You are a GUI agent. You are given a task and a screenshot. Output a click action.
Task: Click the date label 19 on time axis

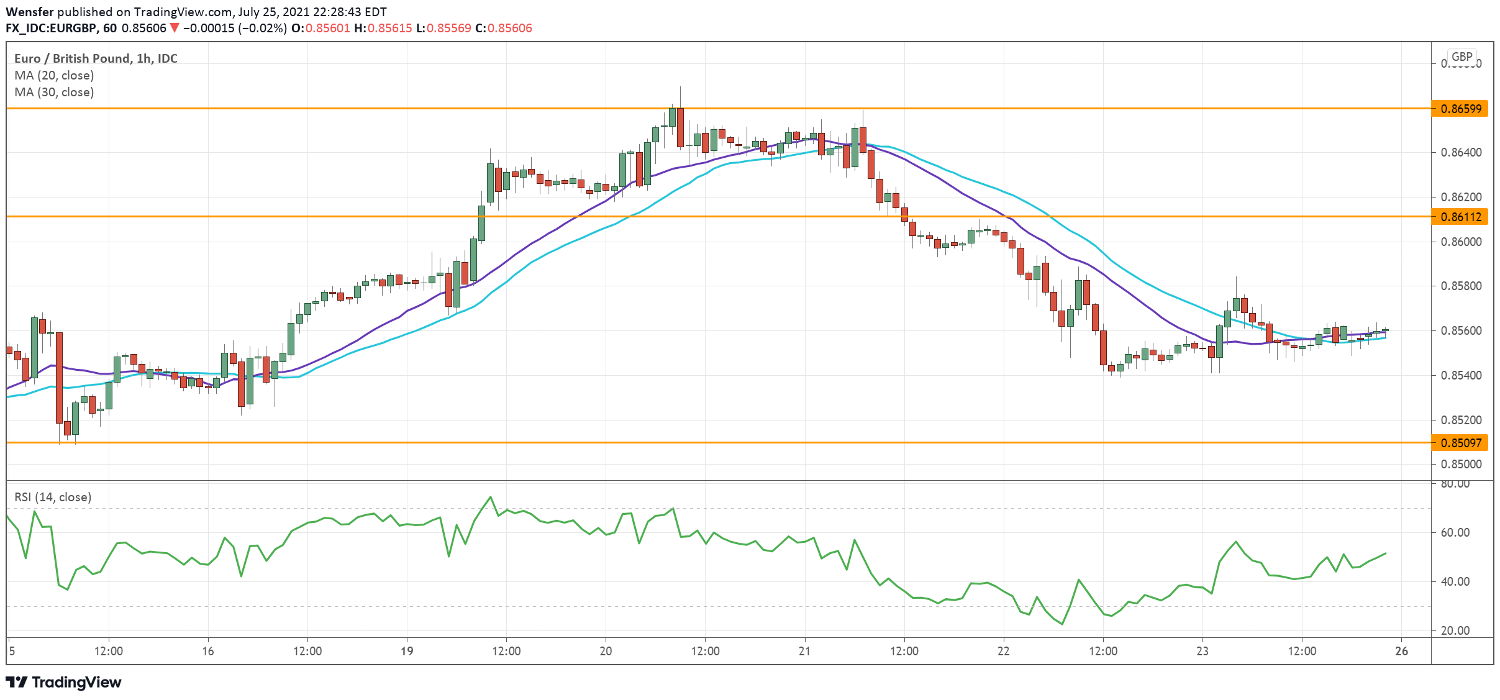pyautogui.click(x=407, y=651)
